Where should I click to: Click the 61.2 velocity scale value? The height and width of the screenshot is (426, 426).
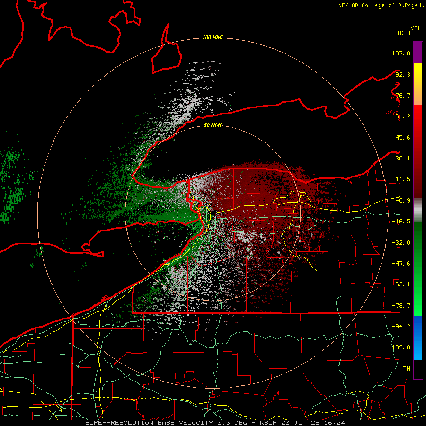pyautogui.click(x=403, y=116)
